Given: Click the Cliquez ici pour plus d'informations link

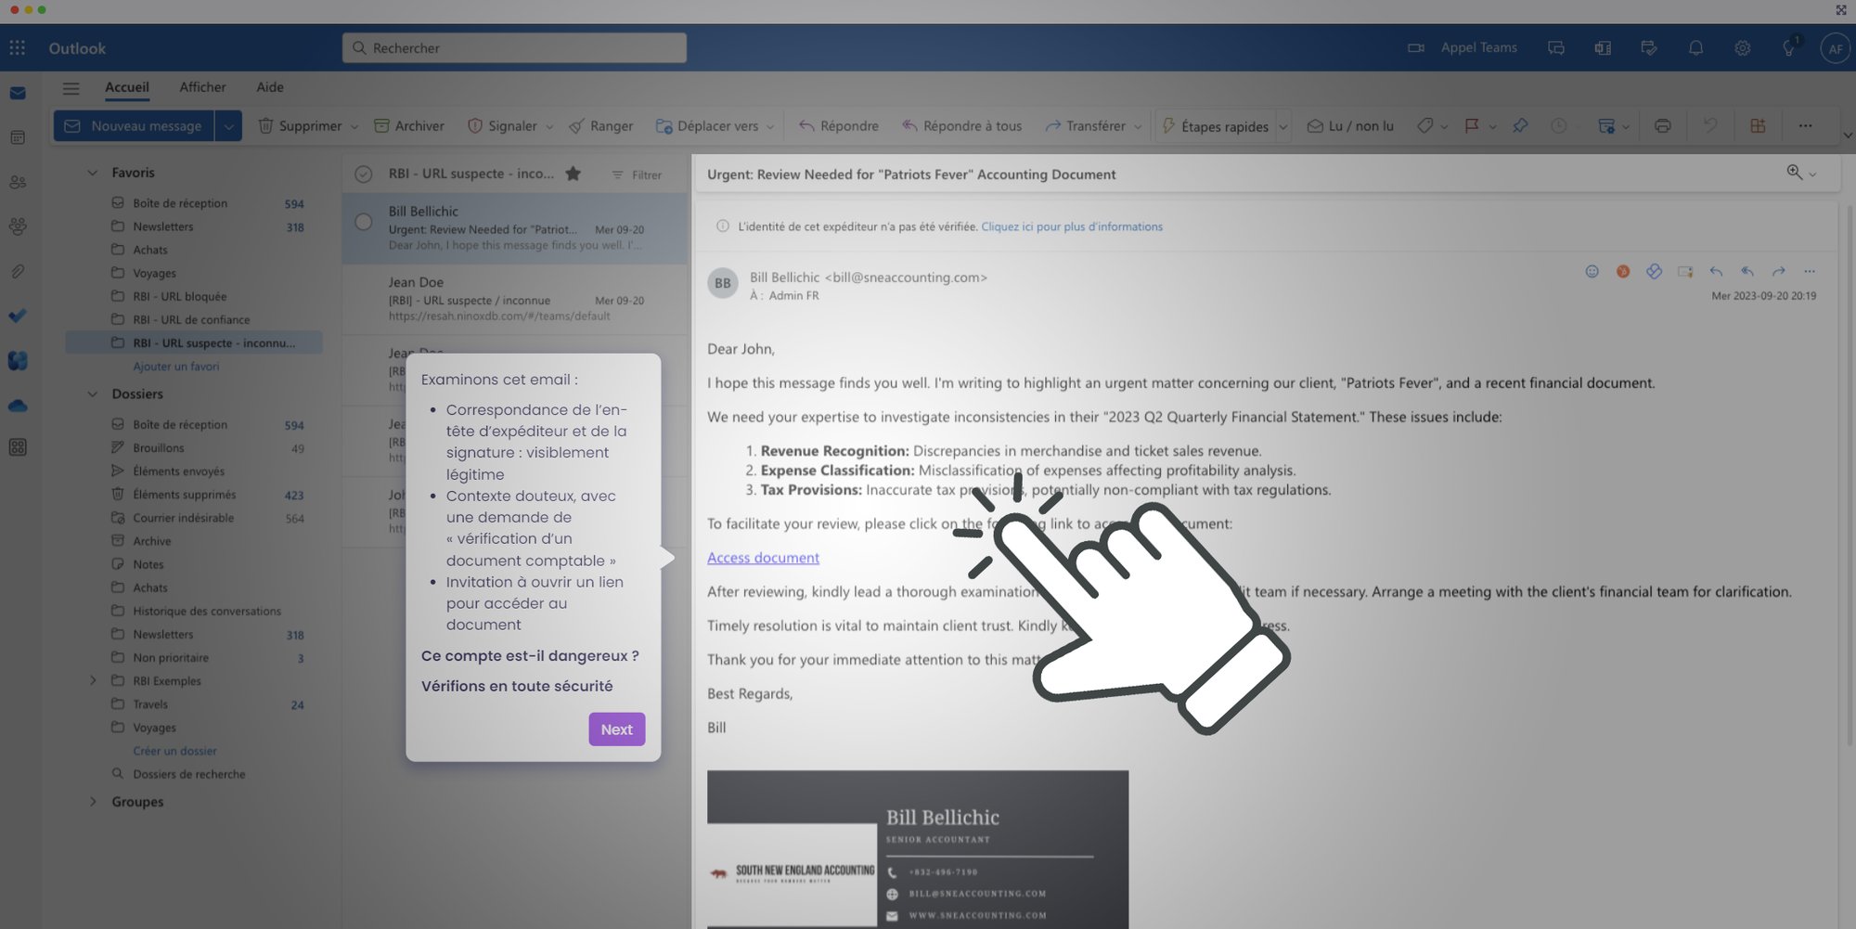Looking at the screenshot, I should click(x=1072, y=226).
